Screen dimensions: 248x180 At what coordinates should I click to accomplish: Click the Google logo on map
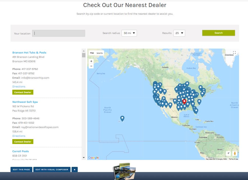93,157
